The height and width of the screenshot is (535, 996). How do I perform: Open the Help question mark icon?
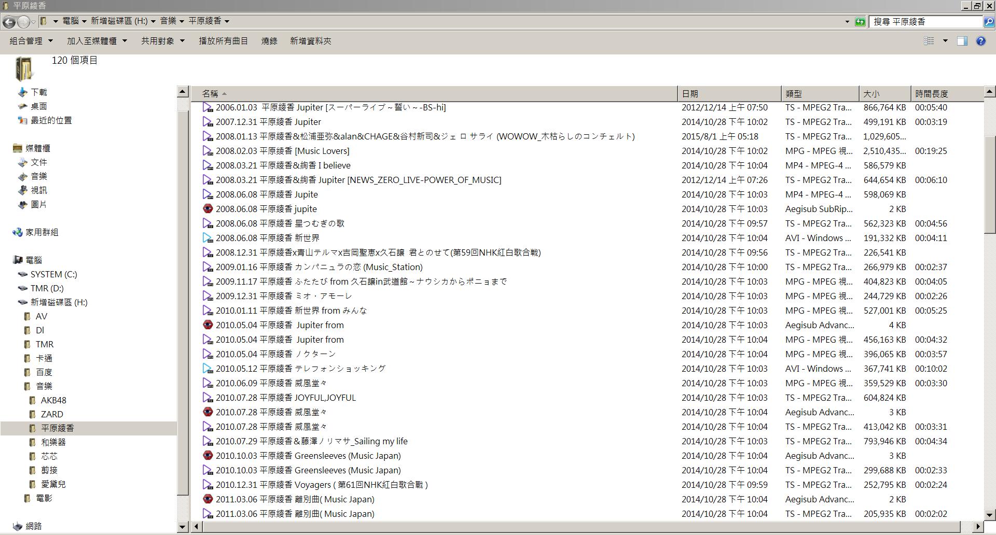tap(980, 41)
